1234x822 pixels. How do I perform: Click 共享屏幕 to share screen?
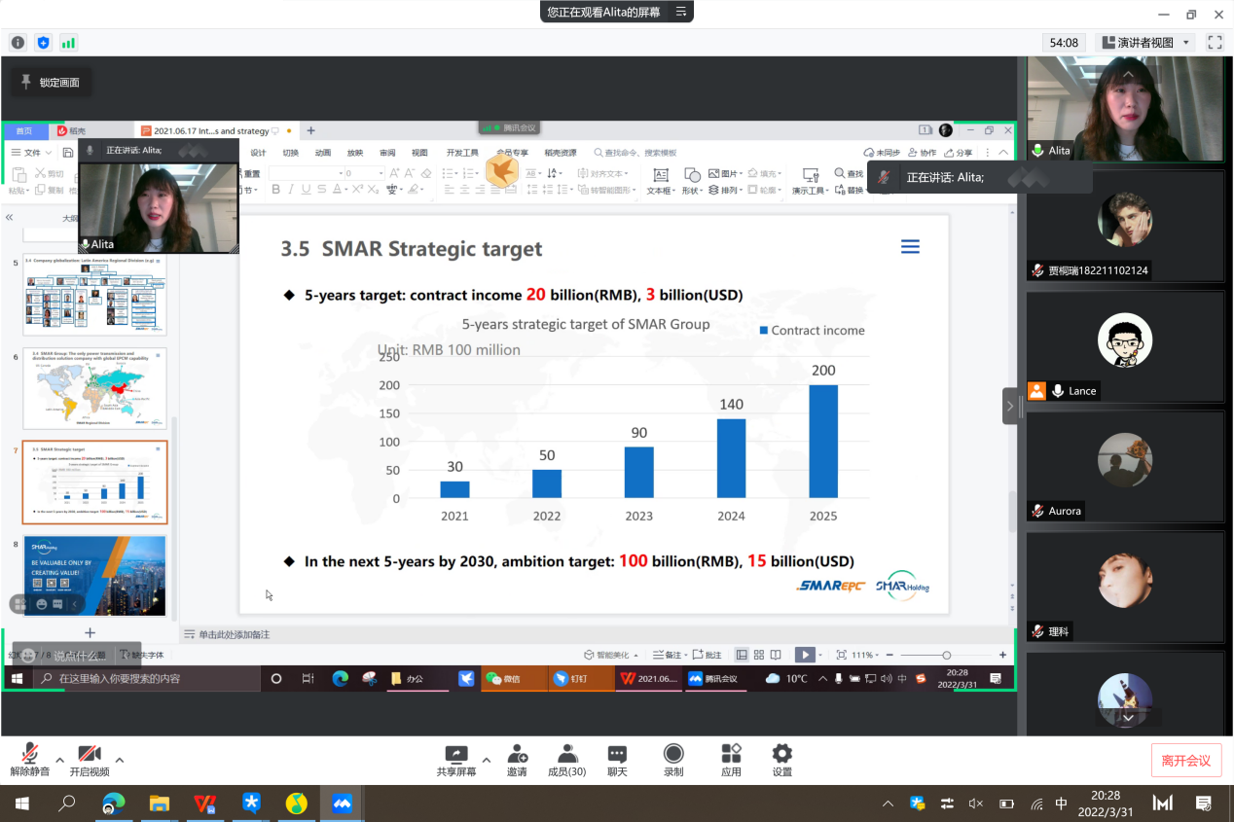pyautogui.click(x=456, y=760)
